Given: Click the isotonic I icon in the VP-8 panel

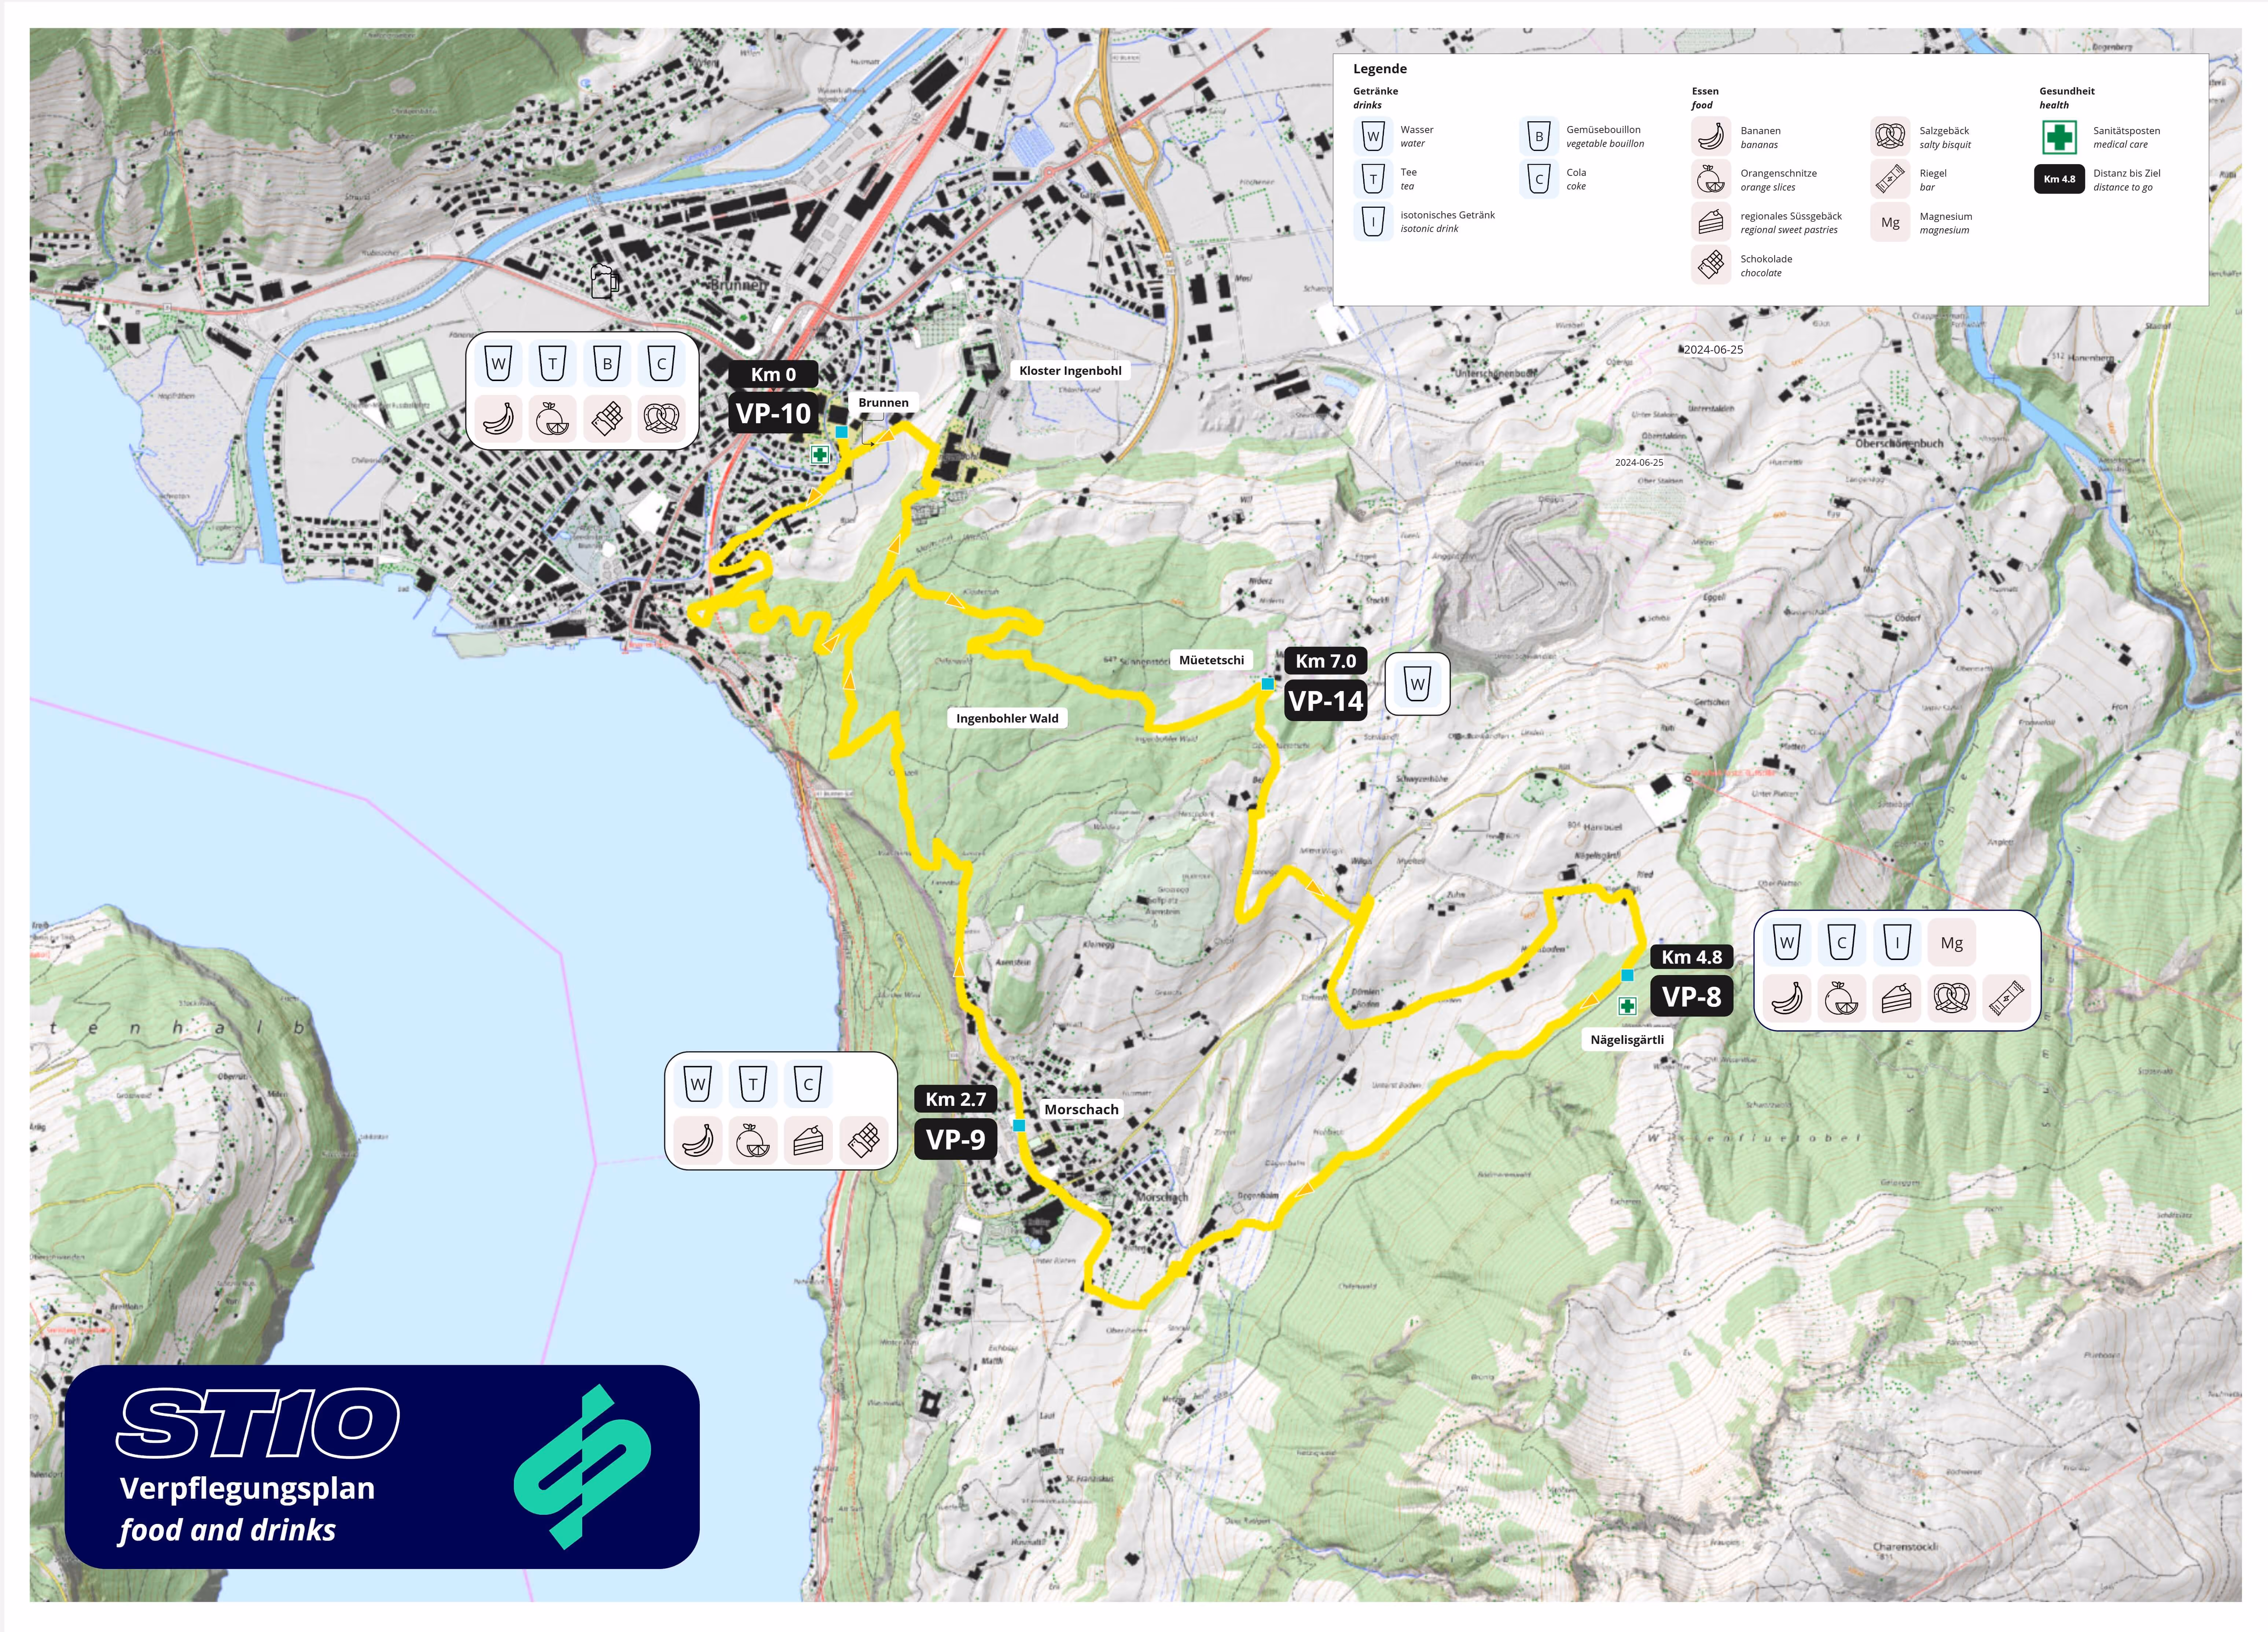Looking at the screenshot, I should pos(1897,942).
